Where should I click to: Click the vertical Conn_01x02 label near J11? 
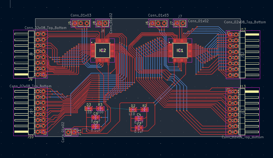(x=63, y=132)
